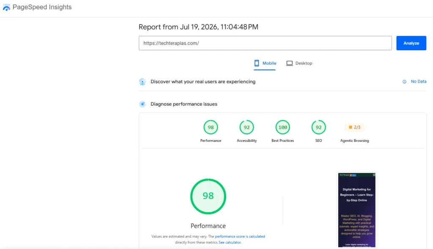Click the mobile page screenshot thumbnail
This screenshot has width=433, height=249.
pos(356,210)
